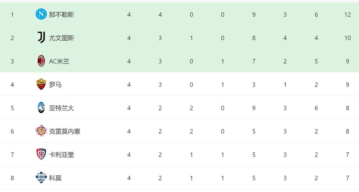Open the 亚特兰大 team page link
The width and height of the screenshot is (359, 192).
click(x=61, y=108)
